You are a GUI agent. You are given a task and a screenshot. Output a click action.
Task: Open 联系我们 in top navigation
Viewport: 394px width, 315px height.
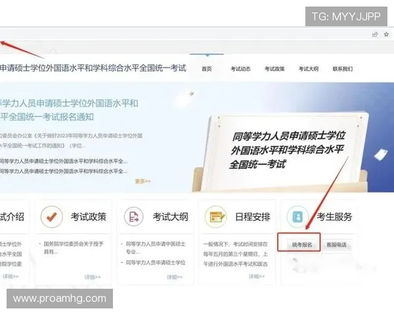343,69
